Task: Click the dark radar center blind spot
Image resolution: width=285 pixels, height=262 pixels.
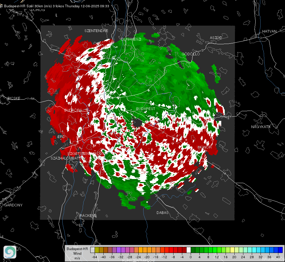Action: point(137,122)
